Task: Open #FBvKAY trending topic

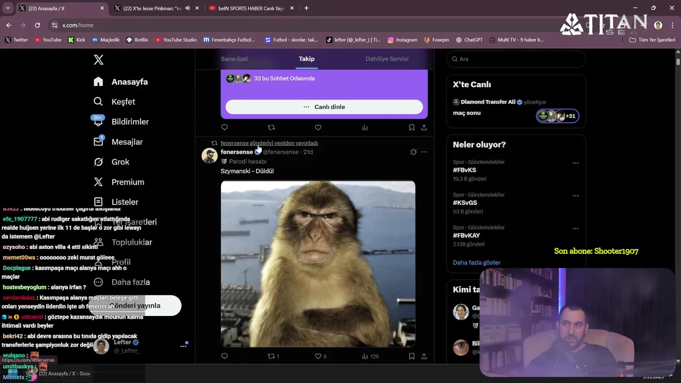Action: point(467,236)
